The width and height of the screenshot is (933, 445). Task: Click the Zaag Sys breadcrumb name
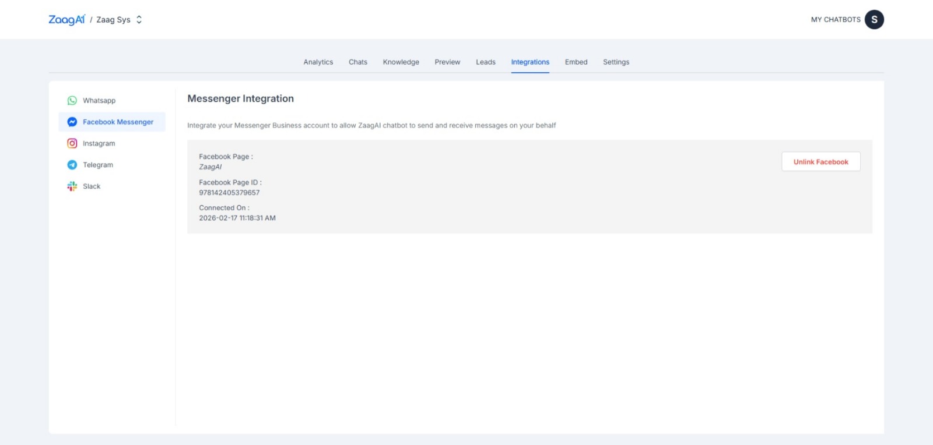point(113,19)
